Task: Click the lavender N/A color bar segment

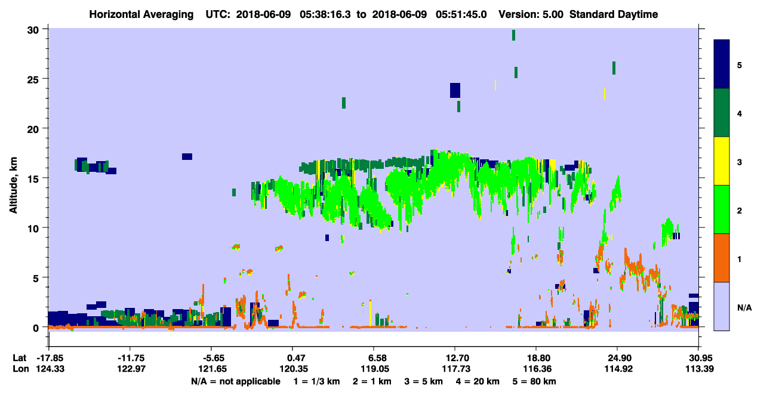Action: (722, 306)
